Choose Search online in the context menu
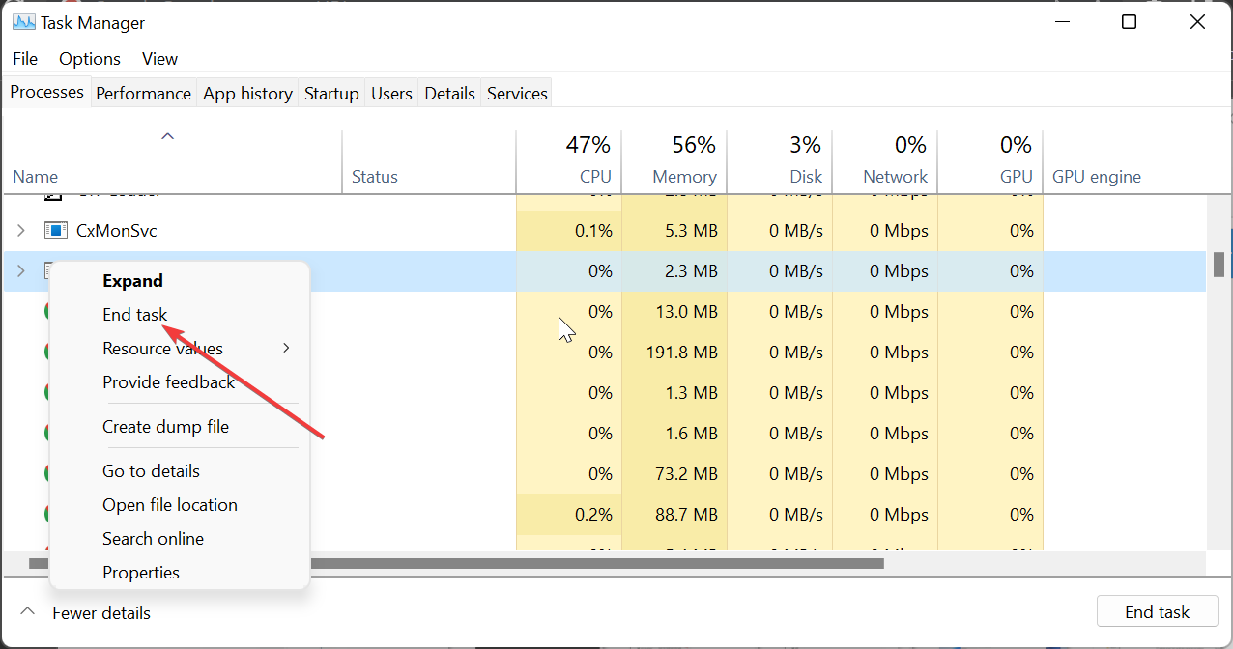The height and width of the screenshot is (649, 1233). tap(180, 539)
